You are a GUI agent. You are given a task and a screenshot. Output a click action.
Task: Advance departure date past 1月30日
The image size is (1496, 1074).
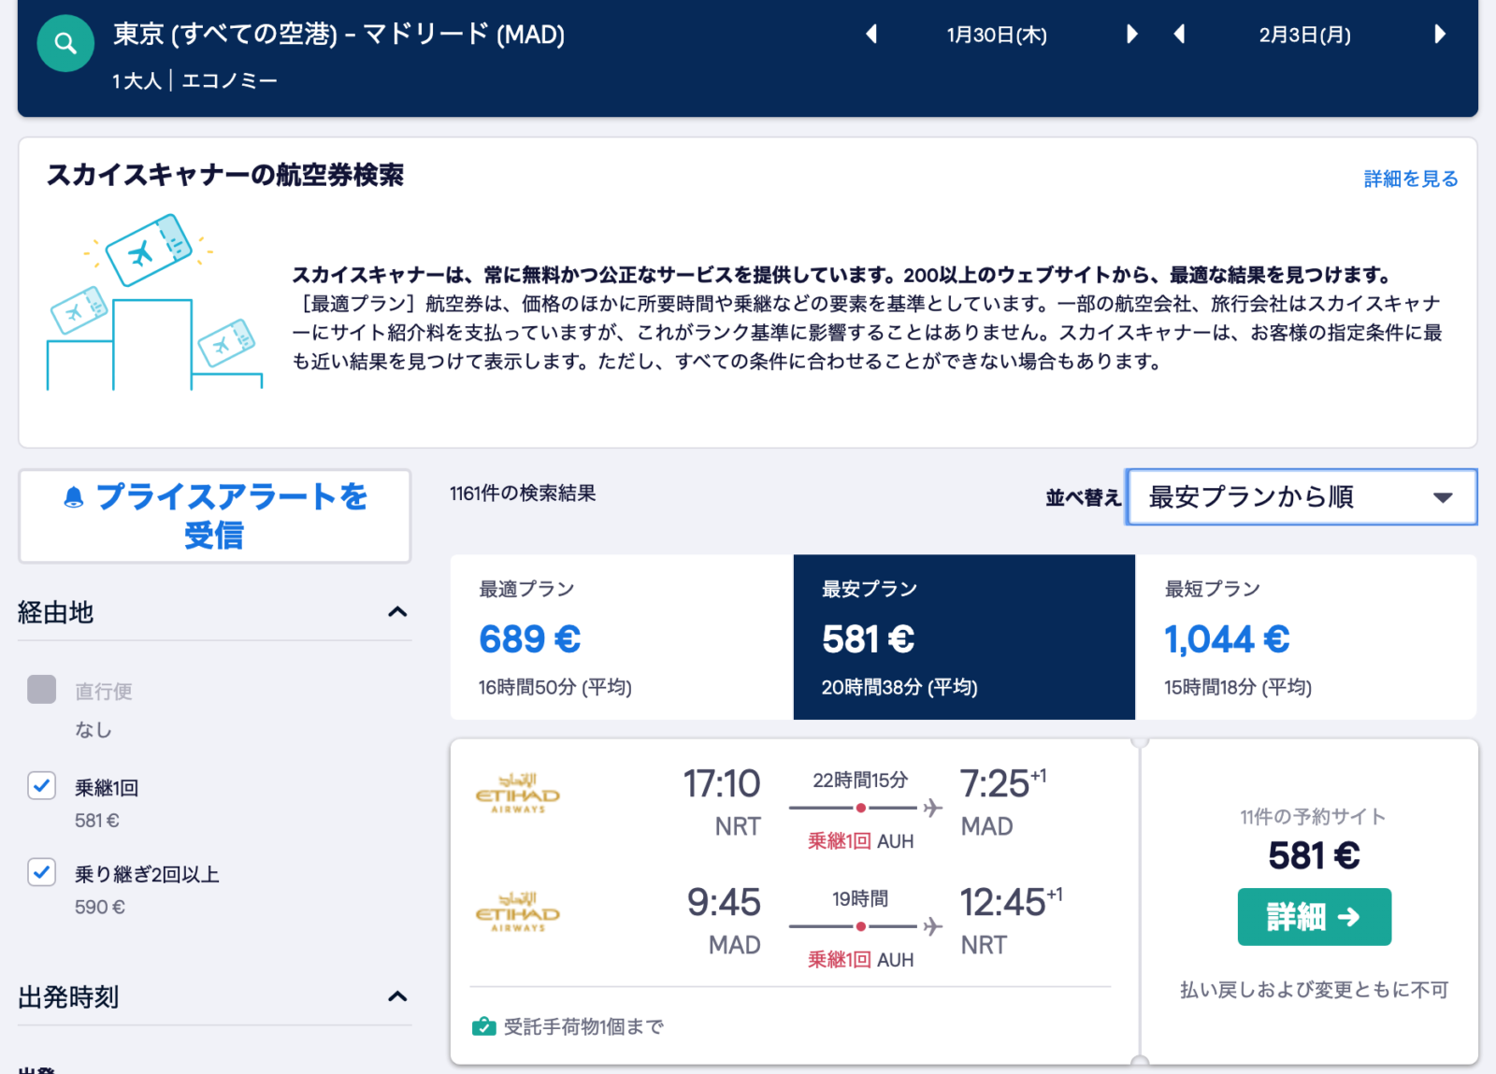[1131, 35]
